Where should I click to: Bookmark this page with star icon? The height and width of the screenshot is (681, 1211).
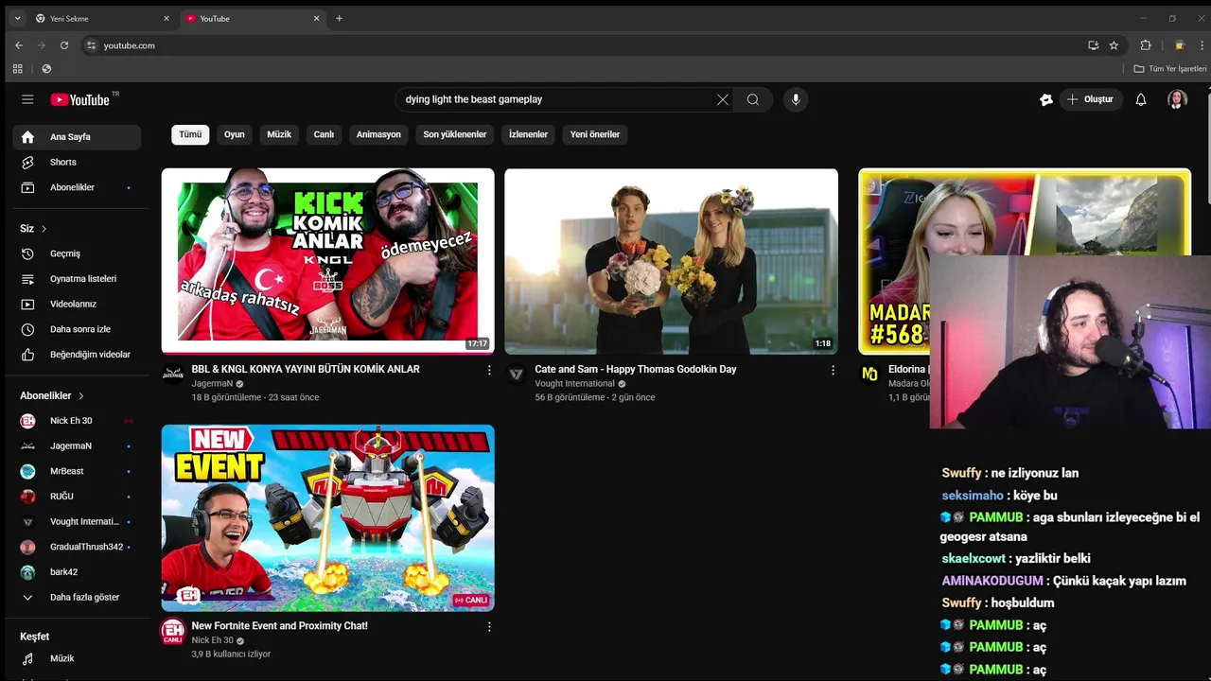[x=1114, y=45]
